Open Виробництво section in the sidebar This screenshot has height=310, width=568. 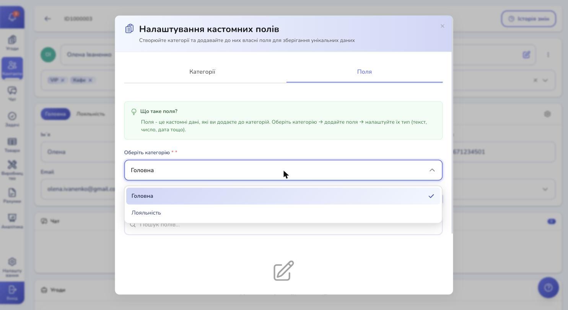pos(12,170)
